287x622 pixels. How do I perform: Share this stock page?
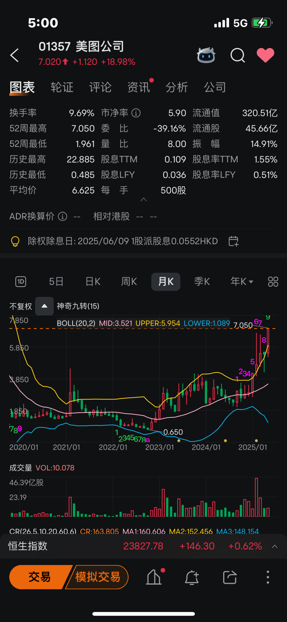coord(230,577)
